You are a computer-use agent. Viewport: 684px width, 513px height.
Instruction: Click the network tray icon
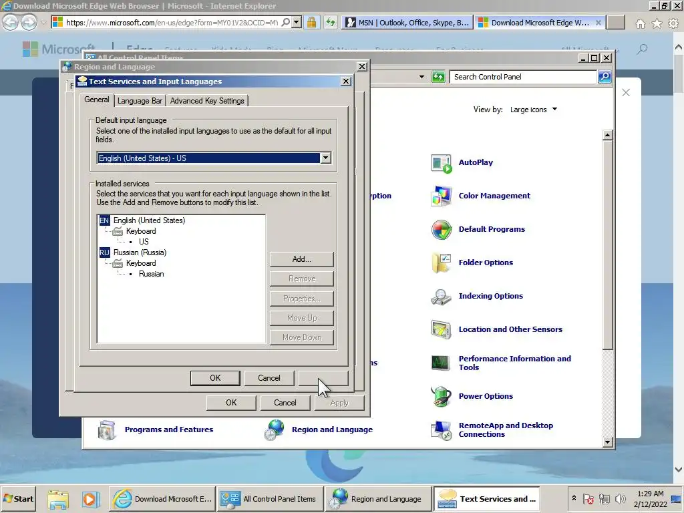coord(604,498)
